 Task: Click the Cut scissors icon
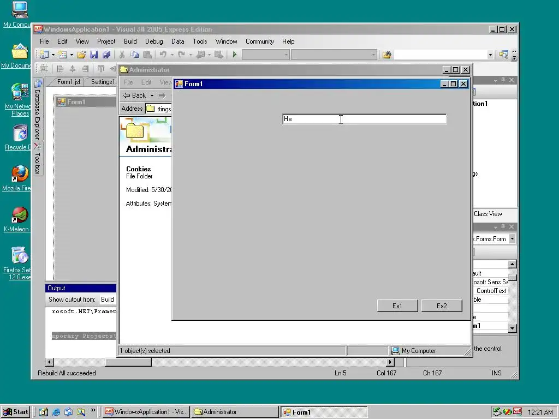click(122, 55)
